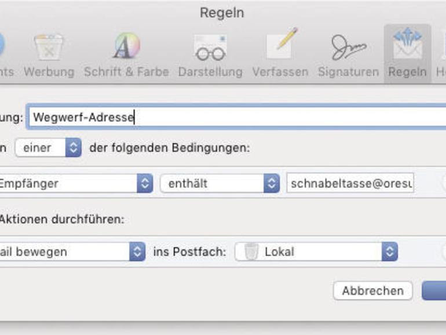Viewport: 446px width, 335px height.
Task: Click the Wegwerf-Adresse description field
Action: (x=236, y=116)
